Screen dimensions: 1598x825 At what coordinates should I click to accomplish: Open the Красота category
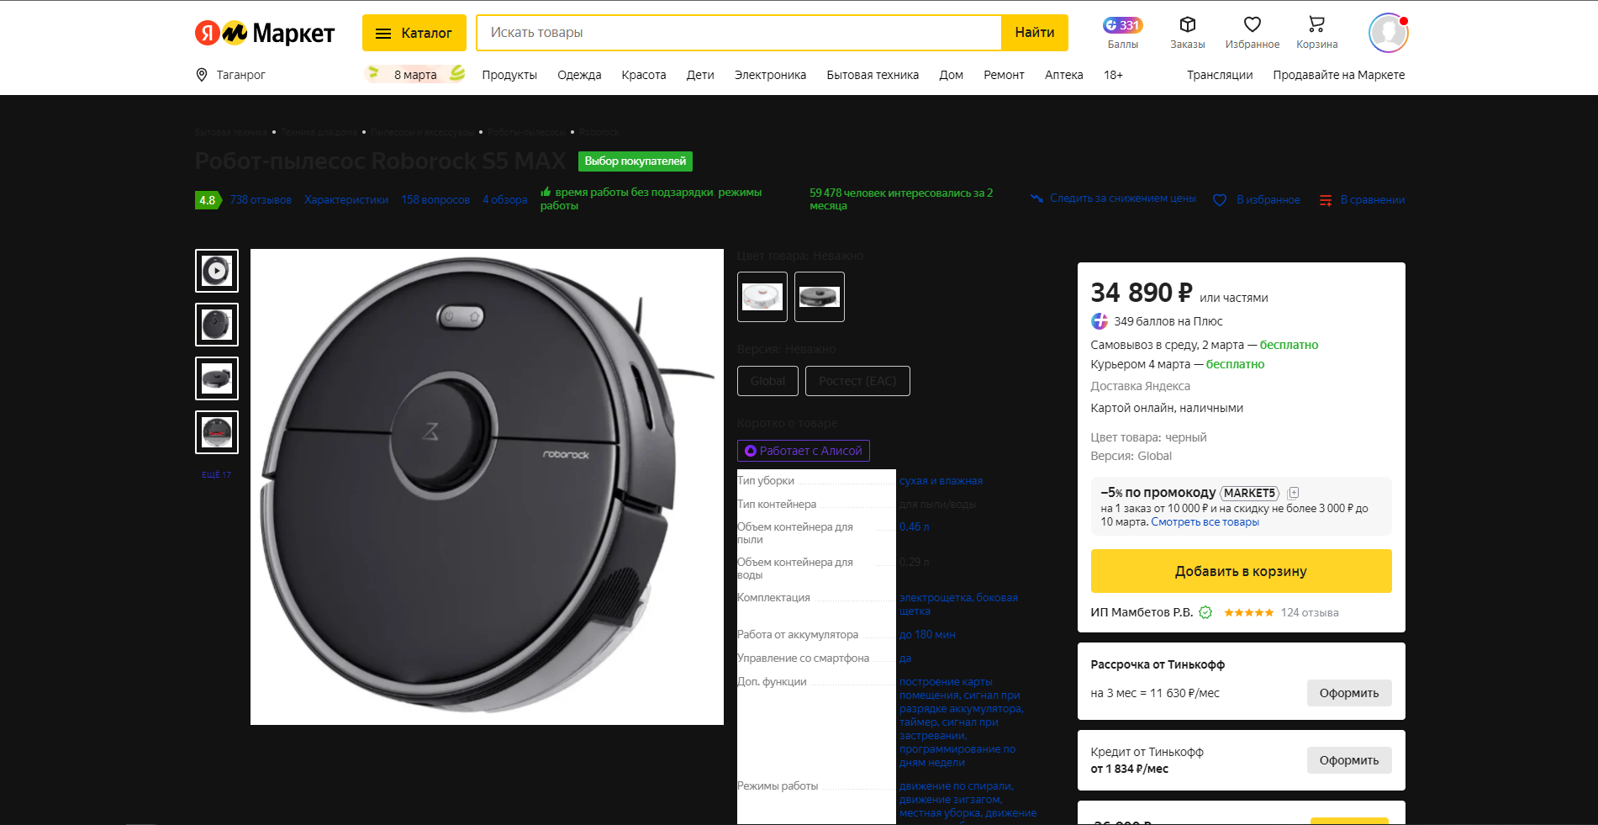coord(644,75)
